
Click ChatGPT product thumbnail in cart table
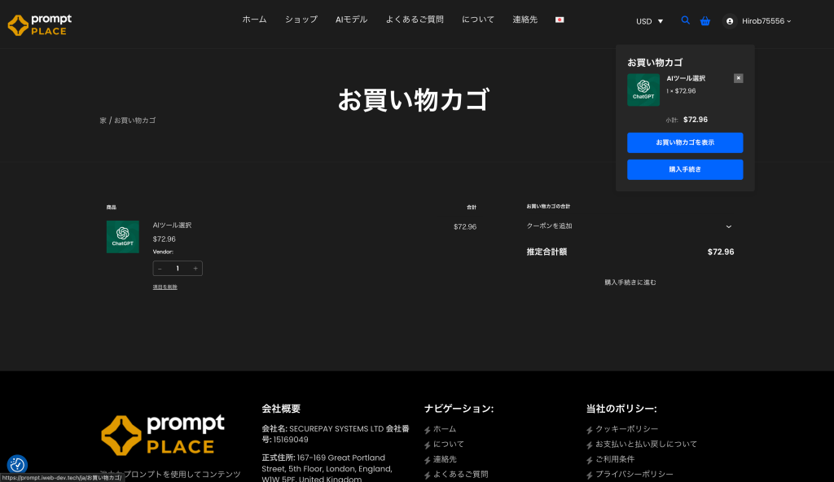click(x=122, y=236)
